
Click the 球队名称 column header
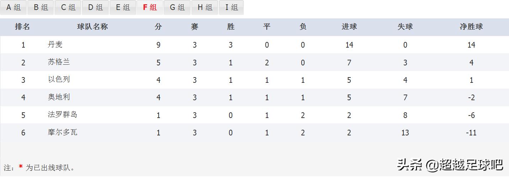(x=92, y=27)
